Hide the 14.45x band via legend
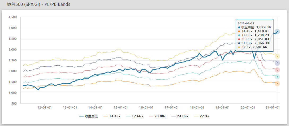289x126 pixels. click(113, 116)
